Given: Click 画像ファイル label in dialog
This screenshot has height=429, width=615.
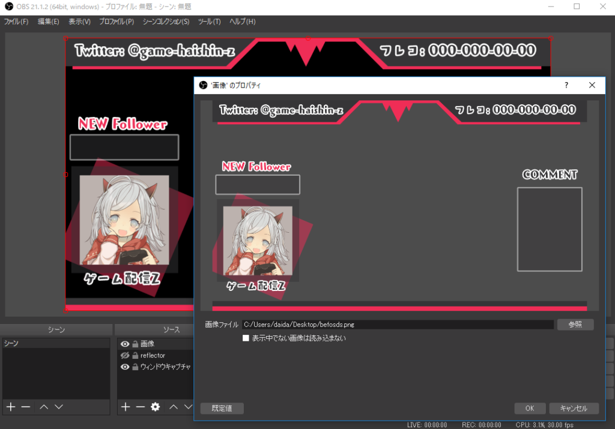Looking at the screenshot, I should click(x=222, y=325).
